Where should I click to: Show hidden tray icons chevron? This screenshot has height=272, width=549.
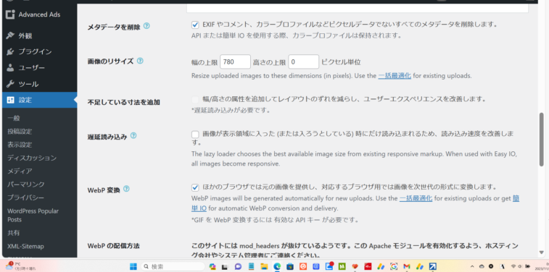point(472,266)
